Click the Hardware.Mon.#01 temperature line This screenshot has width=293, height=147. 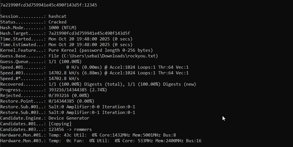(x=88, y=135)
